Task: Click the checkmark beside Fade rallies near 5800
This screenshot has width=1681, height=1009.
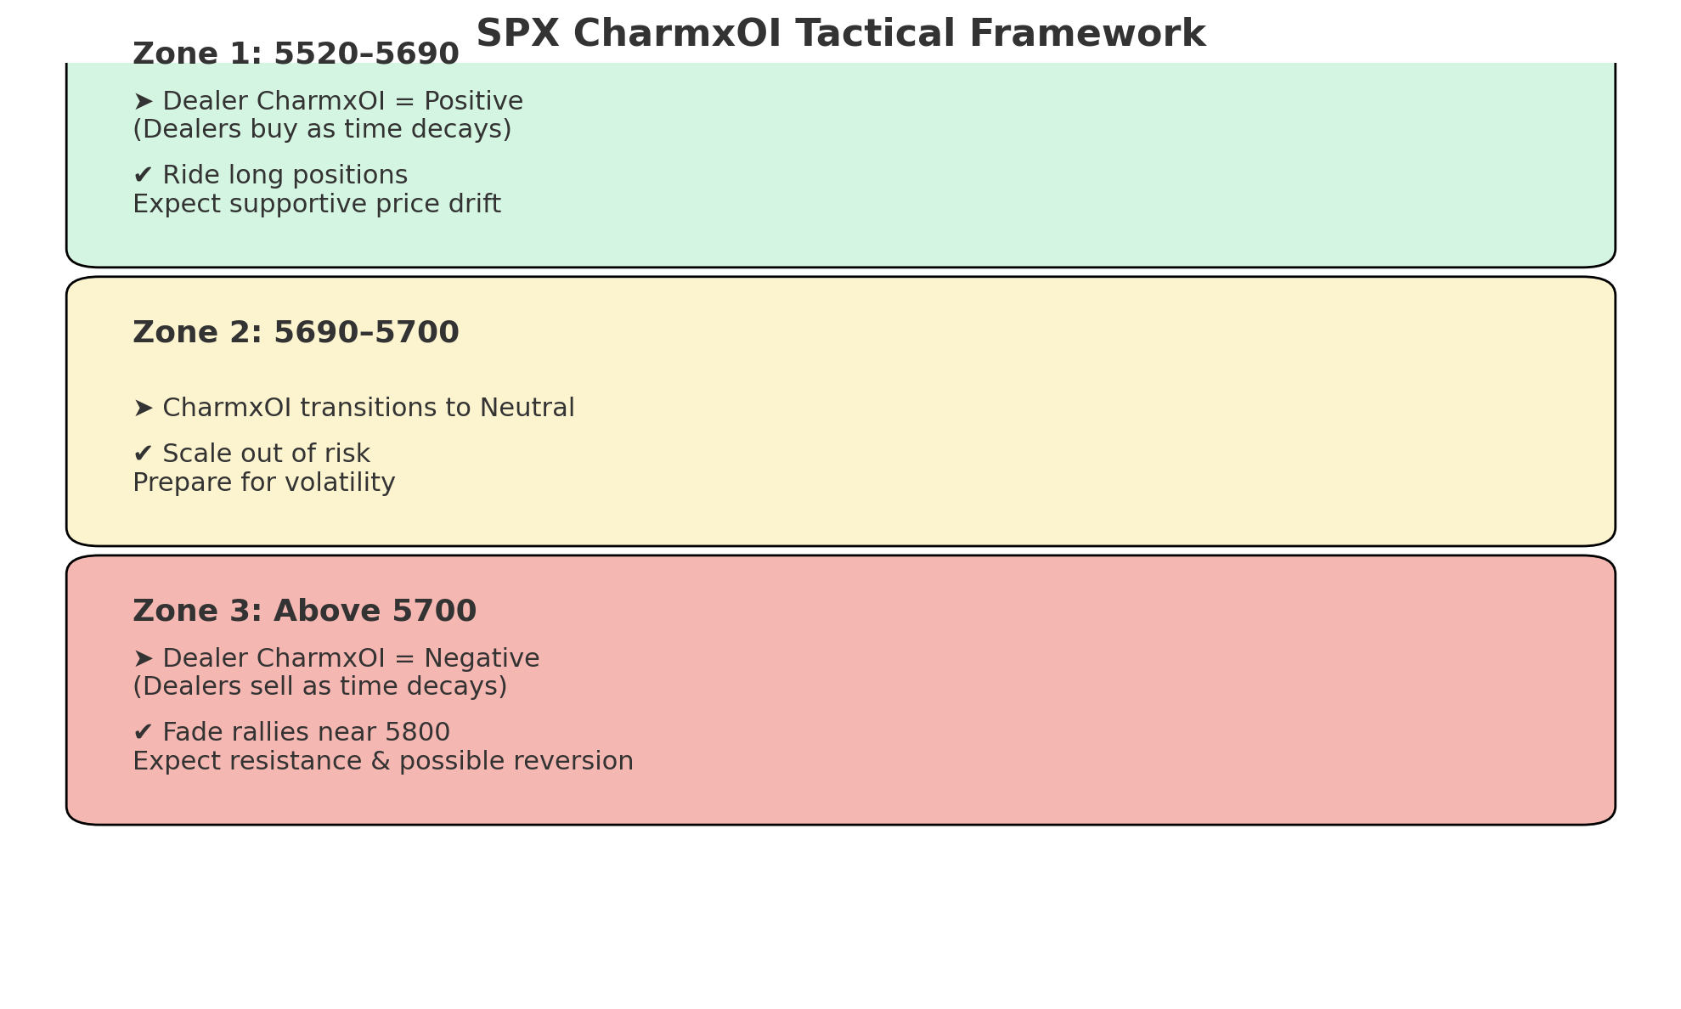Action: [143, 733]
